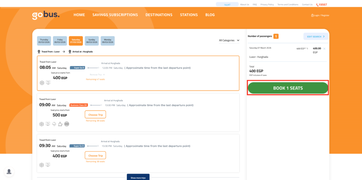This screenshot has height=180, width=362.
Task: Click the coffee cup icon on Business Class trip
Action: [60, 124]
